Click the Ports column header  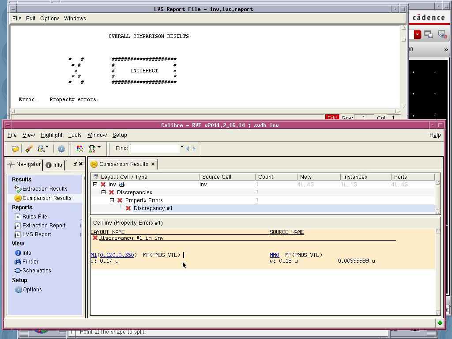point(413,177)
